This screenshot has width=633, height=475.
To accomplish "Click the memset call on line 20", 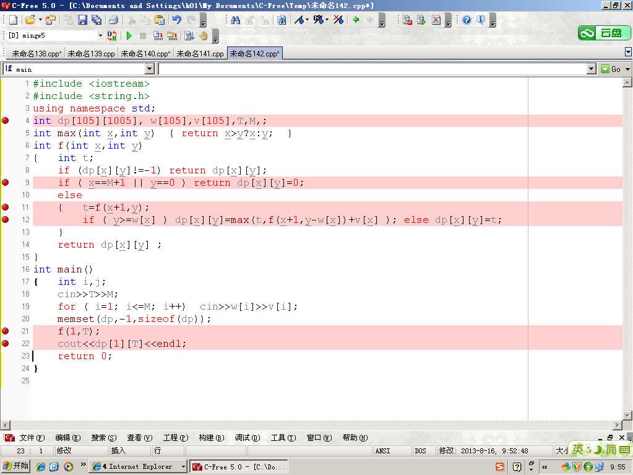I will pyautogui.click(x=134, y=319).
